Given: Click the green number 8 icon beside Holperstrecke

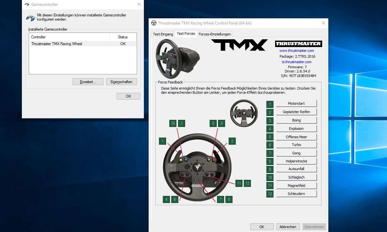Looking at the screenshot, I should pyautogui.click(x=270, y=161).
